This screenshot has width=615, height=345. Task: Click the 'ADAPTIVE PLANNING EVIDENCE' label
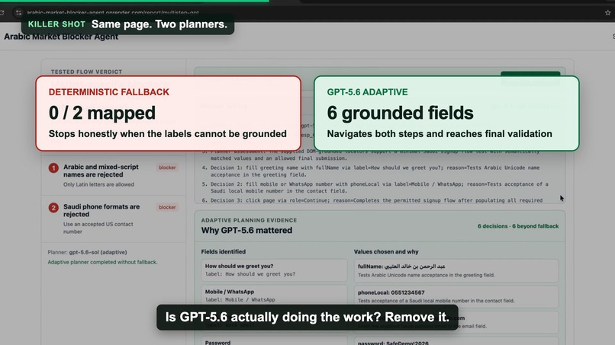pyautogui.click(x=249, y=220)
